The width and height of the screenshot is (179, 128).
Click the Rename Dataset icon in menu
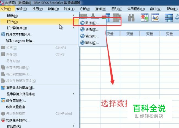[x=3, y=88]
